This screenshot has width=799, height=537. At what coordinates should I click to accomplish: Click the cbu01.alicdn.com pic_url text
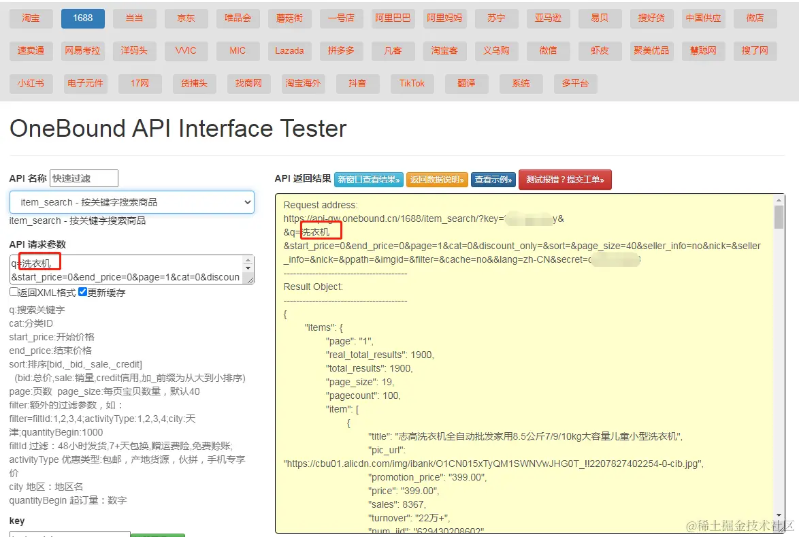[x=493, y=463]
